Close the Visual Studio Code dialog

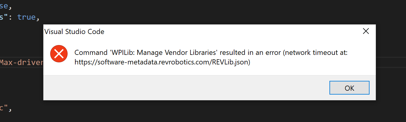coord(366,31)
